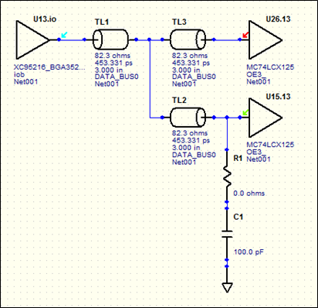The image size is (318, 308).
Task: Click the U26.13 receiver buffer symbol
Action: (265, 40)
